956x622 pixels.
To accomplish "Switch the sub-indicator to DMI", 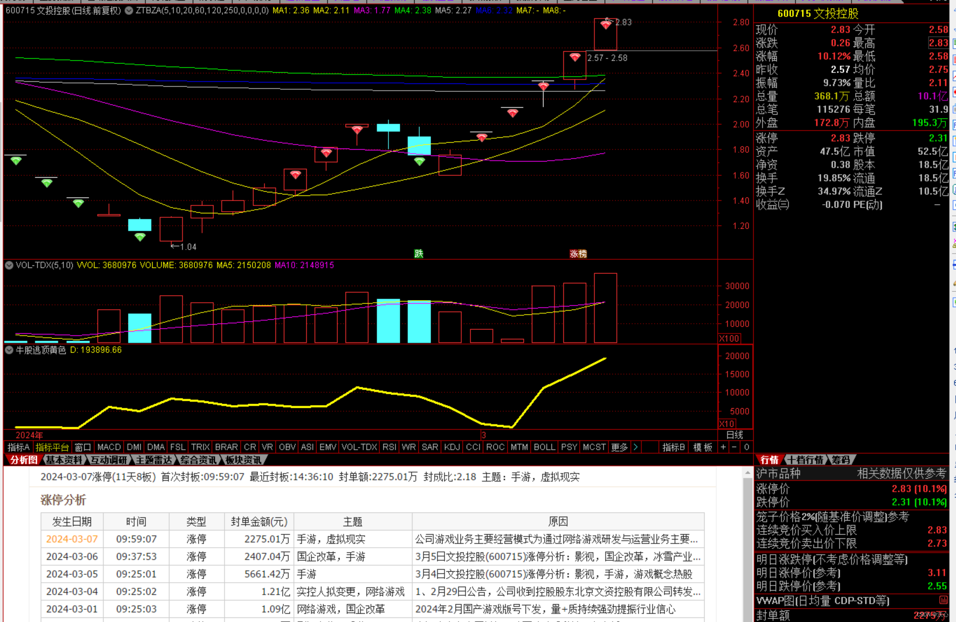I will click(x=134, y=447).
